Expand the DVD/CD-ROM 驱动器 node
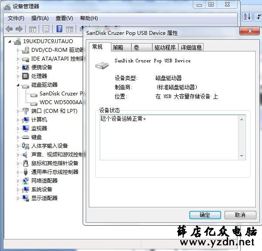 tap(18, 50)
